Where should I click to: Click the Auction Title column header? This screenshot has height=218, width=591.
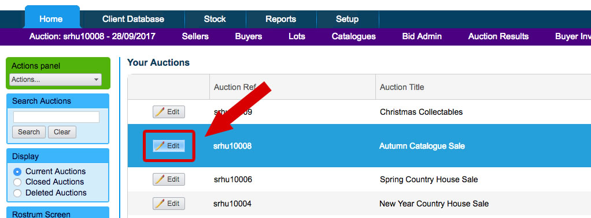[402, 87]
